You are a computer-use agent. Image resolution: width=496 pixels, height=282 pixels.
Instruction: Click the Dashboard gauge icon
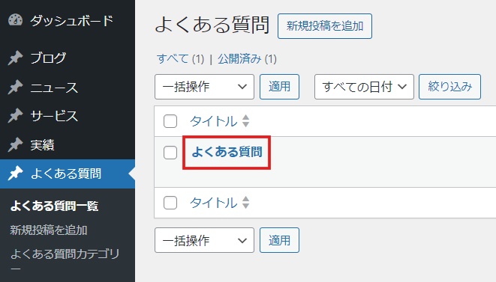[x=15, y=20]
